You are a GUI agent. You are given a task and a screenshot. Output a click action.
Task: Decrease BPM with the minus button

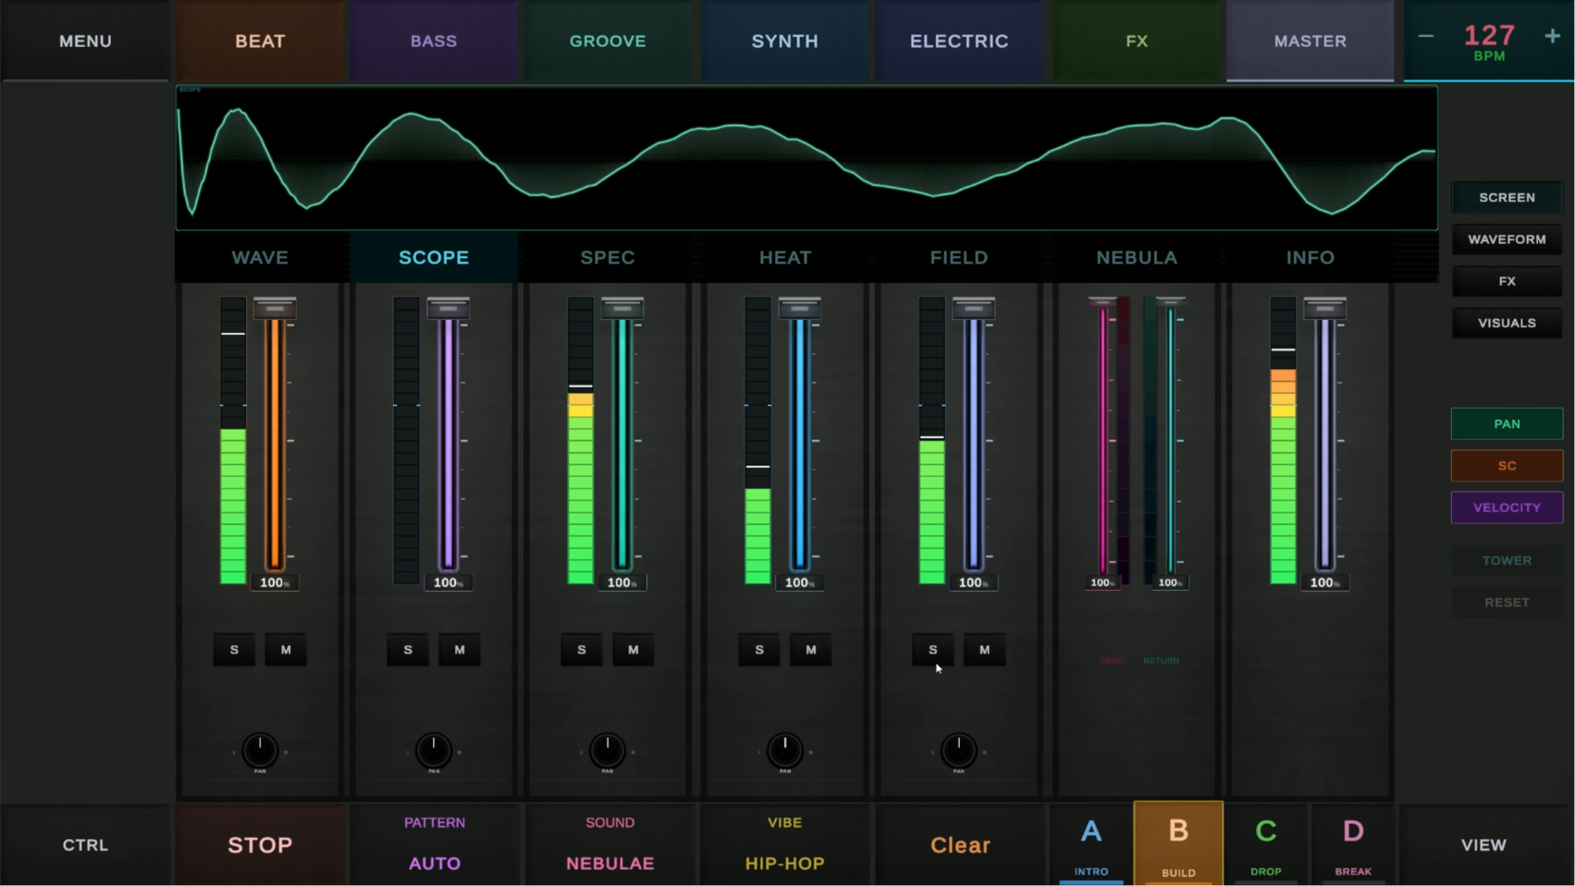pyautogui.click(x=1426, y=36)
